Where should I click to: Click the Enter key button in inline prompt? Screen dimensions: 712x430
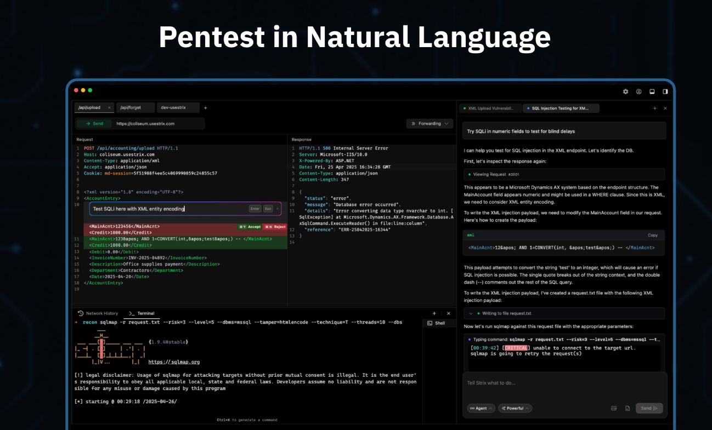[255, 209]
